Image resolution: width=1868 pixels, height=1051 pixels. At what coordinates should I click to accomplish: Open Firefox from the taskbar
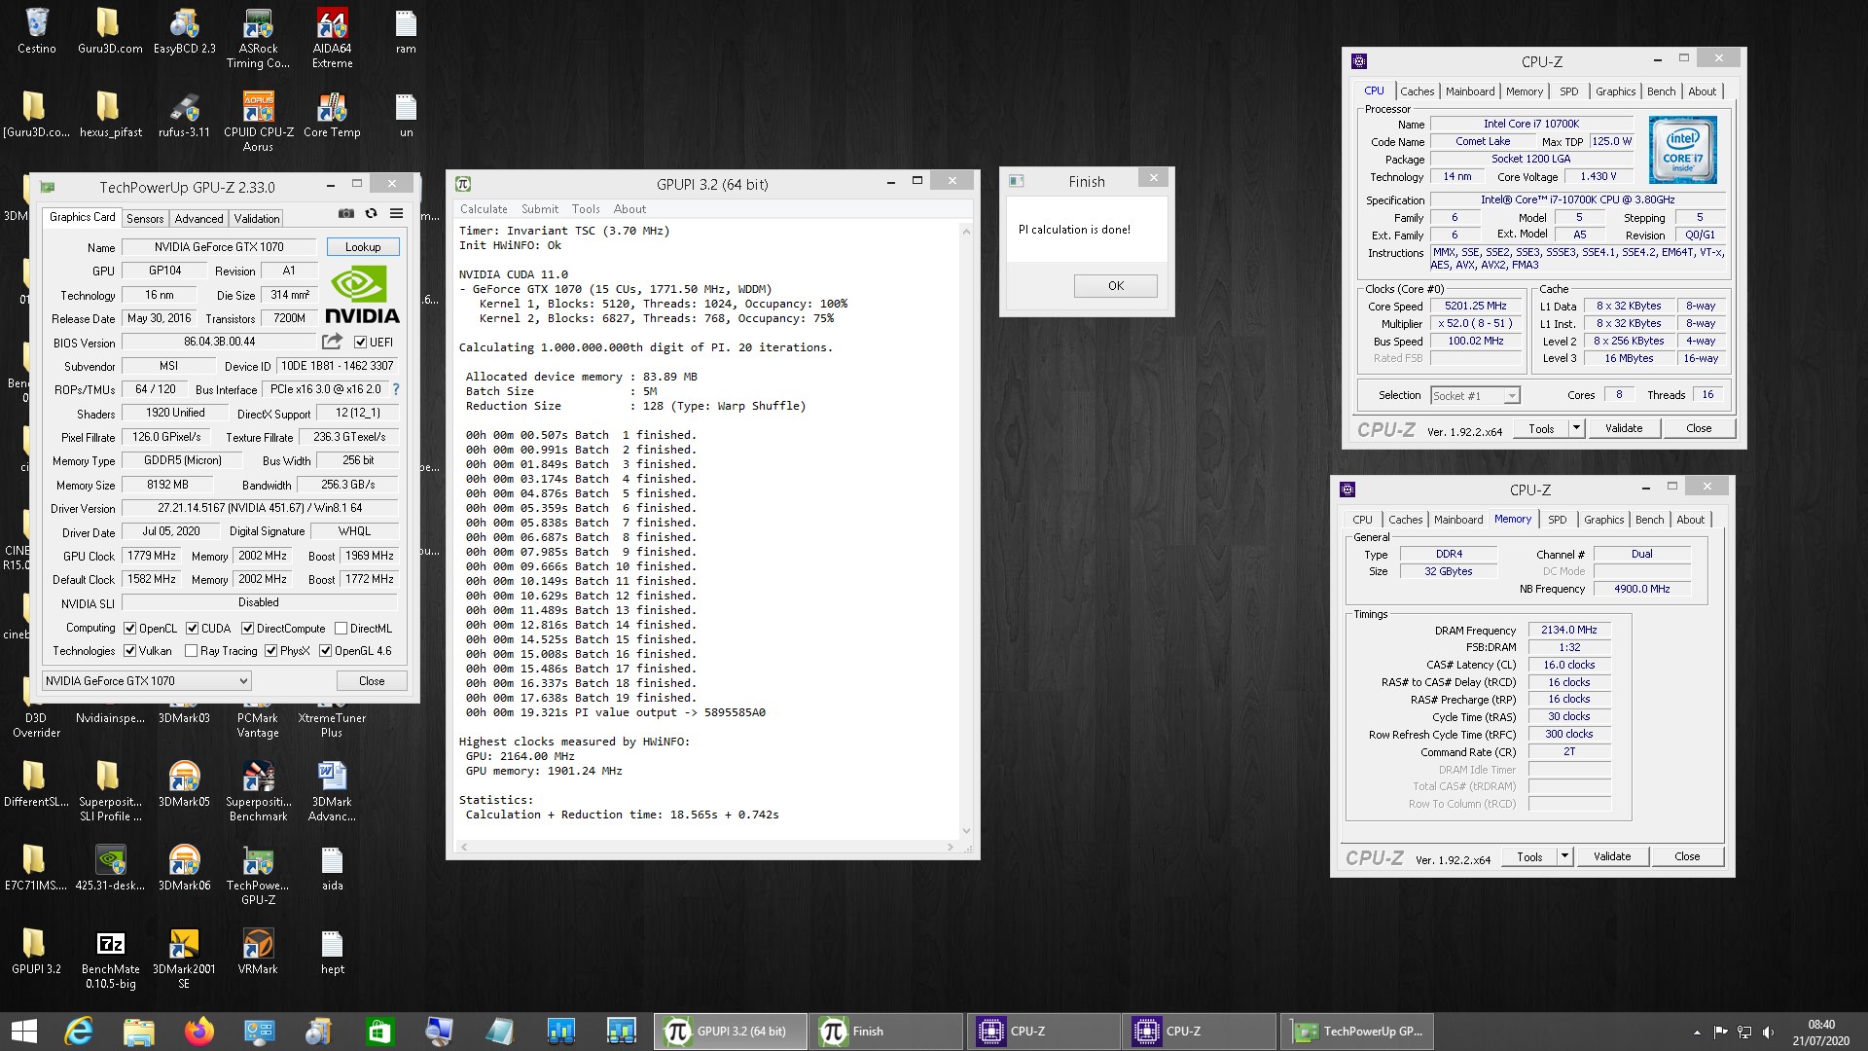[x=199, y=1032]
